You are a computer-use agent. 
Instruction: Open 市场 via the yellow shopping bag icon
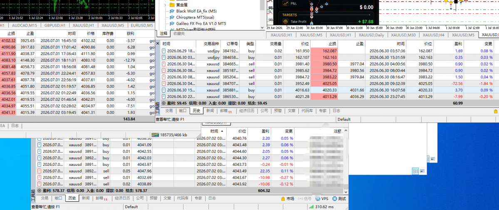[283, 198]
